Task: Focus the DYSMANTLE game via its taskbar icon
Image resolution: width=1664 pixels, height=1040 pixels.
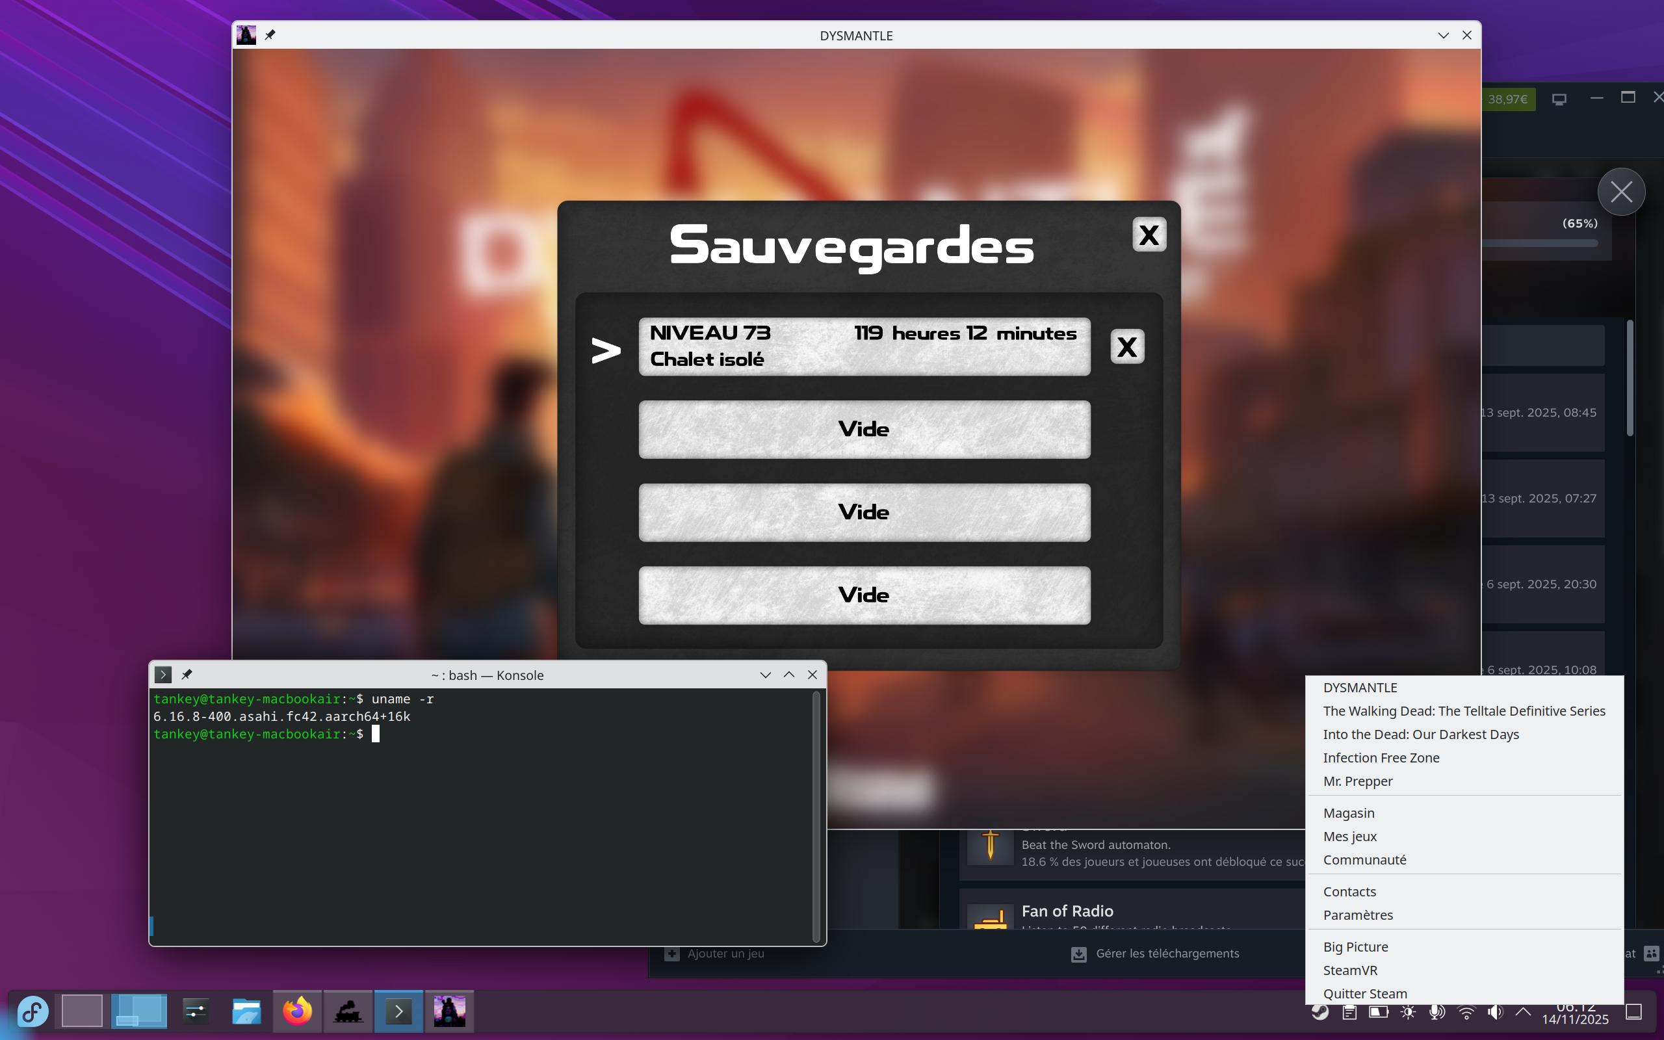Action: [450, 1011]
